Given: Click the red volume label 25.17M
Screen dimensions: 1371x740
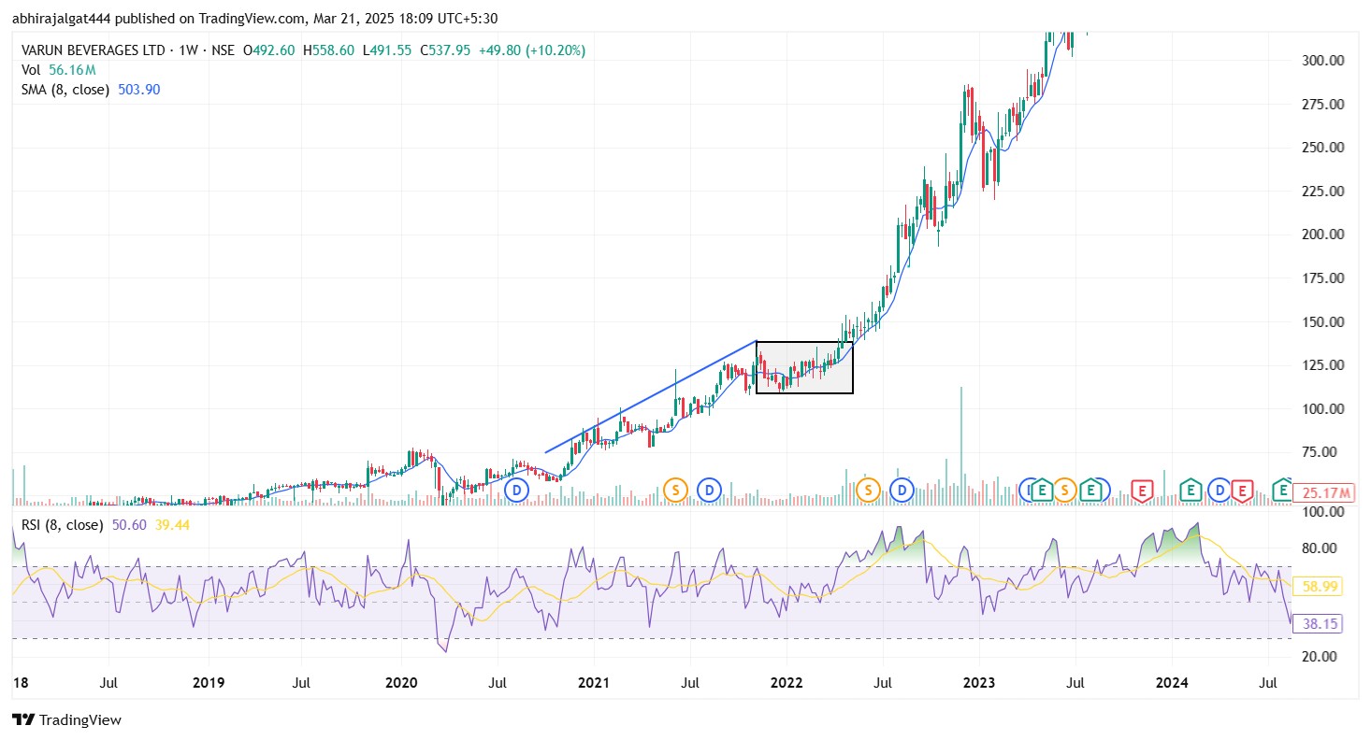Looking at the screenshot, I should tap(1323, 492).
